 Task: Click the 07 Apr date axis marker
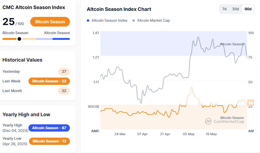pos(142,134)
